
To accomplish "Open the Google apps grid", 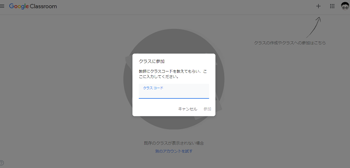I will (332, 6).
